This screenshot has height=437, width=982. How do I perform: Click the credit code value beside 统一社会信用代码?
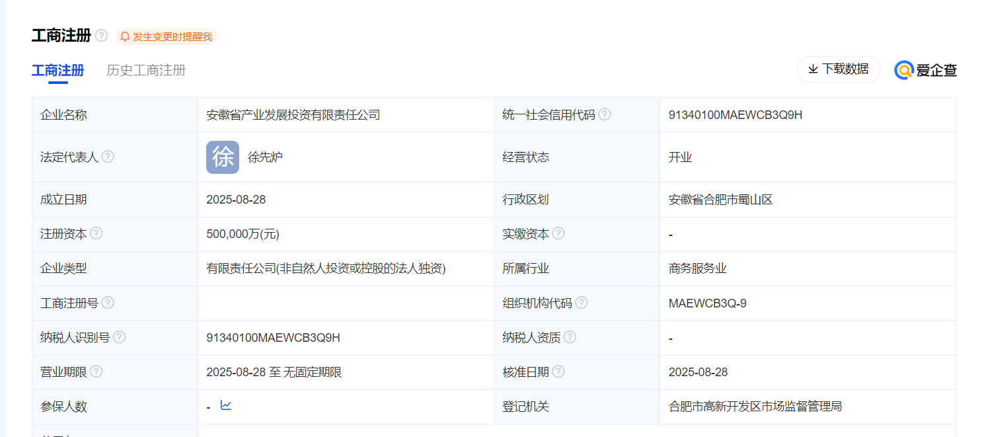[736, 115]
